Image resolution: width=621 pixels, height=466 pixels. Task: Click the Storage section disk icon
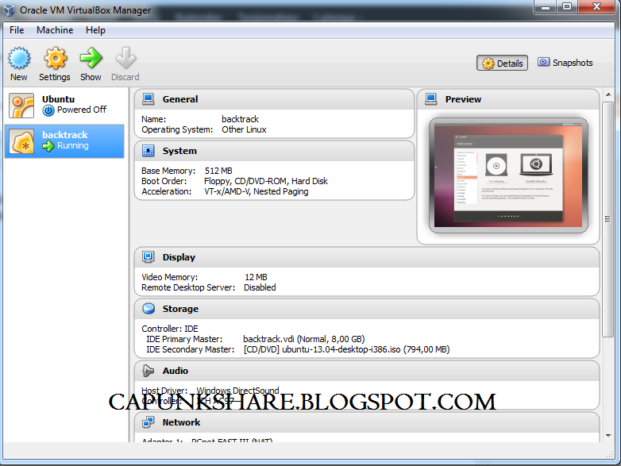point(148,309)
